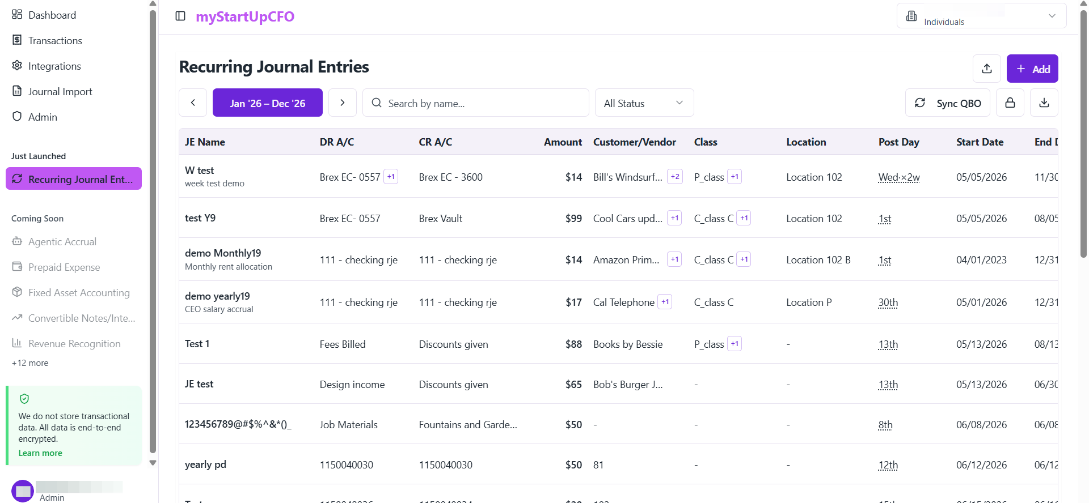Open the Learn more link
This screenshot has height=503, width=1089.
coord(40,453)
